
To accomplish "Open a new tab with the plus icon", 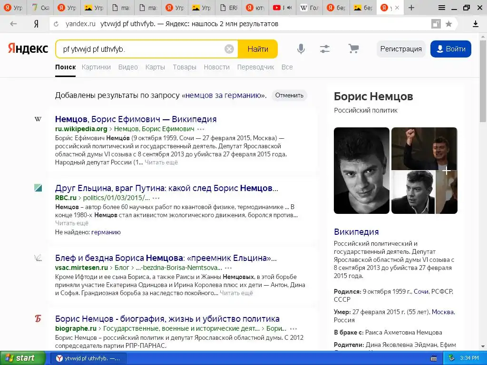I will pos(411,8).
